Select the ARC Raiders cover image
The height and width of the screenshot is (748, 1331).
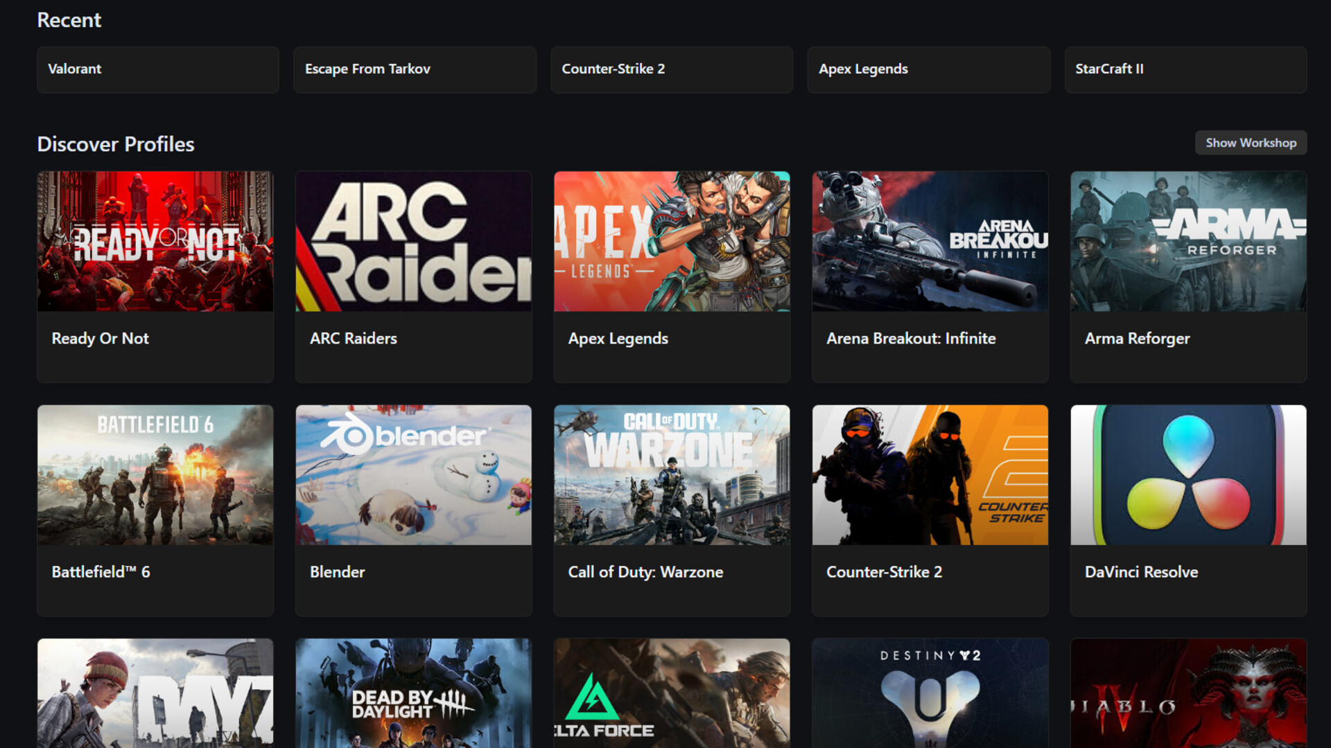(413, 241)
